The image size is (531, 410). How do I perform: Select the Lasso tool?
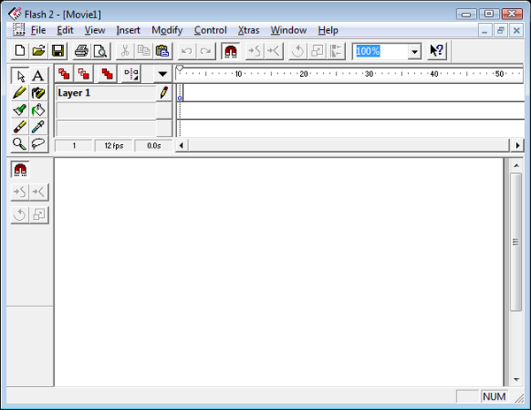[x=38, y=144]
